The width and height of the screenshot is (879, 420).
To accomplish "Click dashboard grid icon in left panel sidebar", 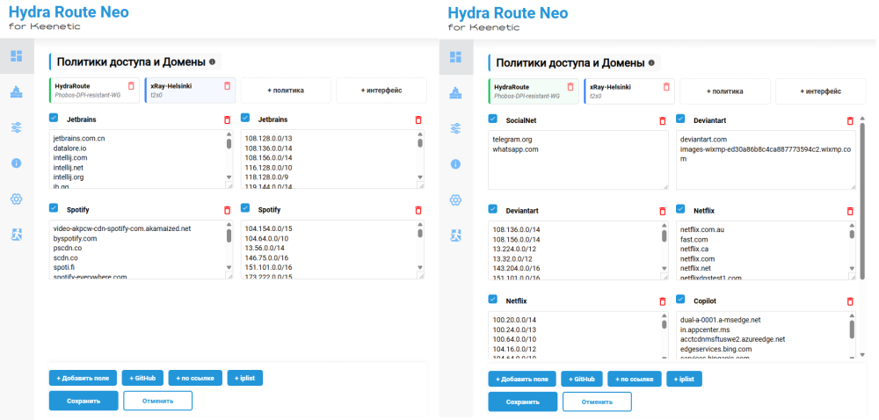I will [x=16, y=57].
